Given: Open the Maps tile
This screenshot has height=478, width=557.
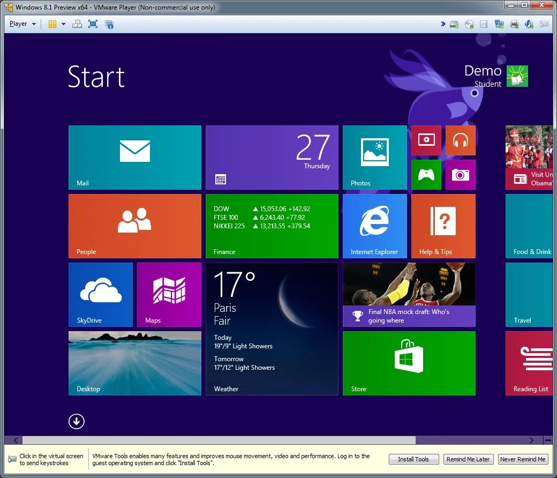Looking at the screenshot, I should pyautogui.click(x=169, y=295).
